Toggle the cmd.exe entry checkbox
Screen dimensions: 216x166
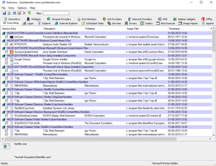[x=6, y=37]
